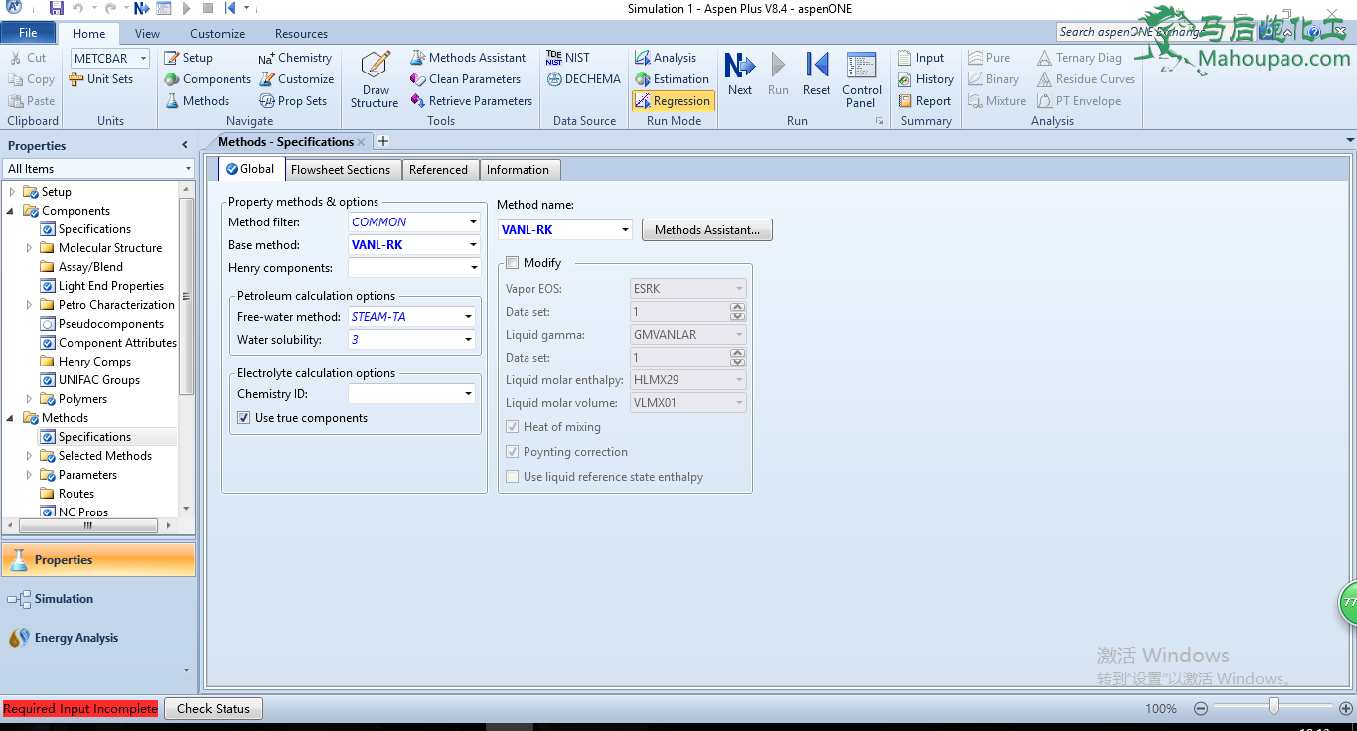1357x731 pixels.
Task: Open Prop Sets in ribbon
Action: tap(293, 101)
